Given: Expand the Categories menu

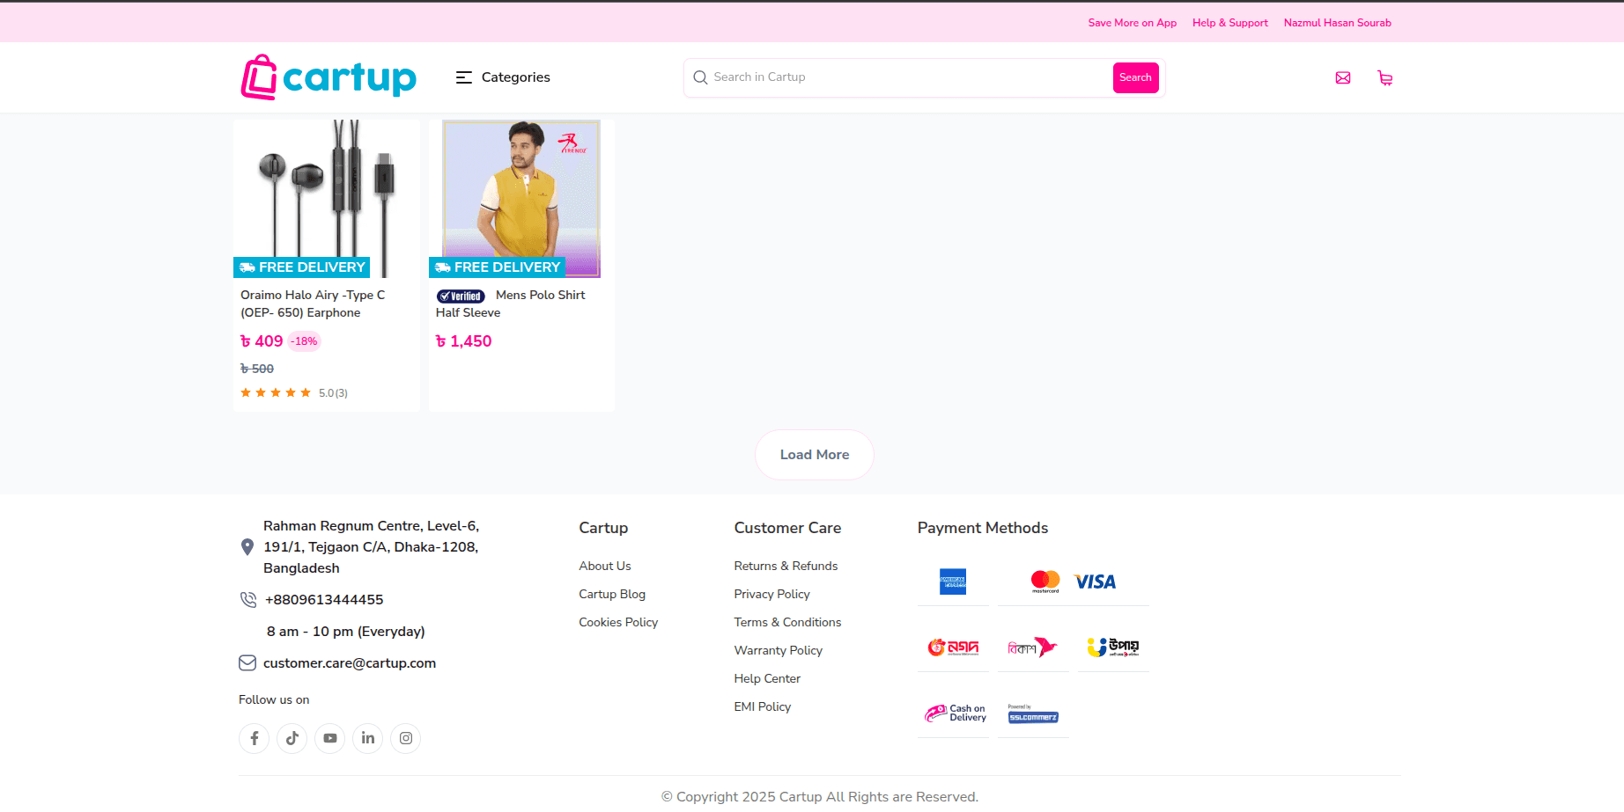Looking at the screenshot, I should (x=503, y=77).
